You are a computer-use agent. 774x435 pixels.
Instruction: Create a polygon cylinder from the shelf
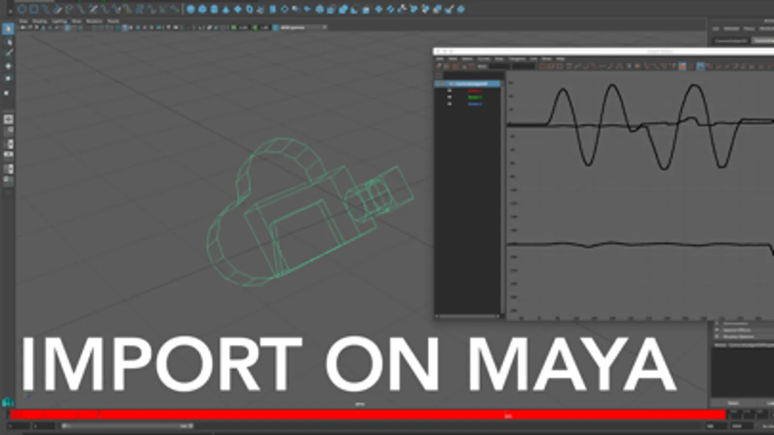coord(214,9)
